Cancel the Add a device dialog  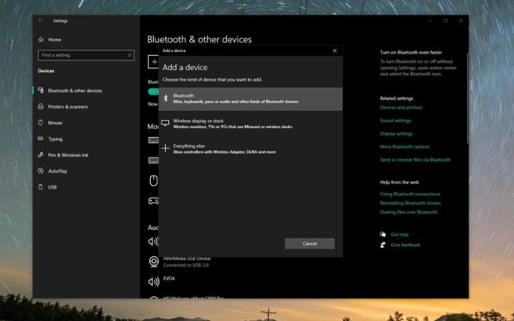tap(310, 243)
